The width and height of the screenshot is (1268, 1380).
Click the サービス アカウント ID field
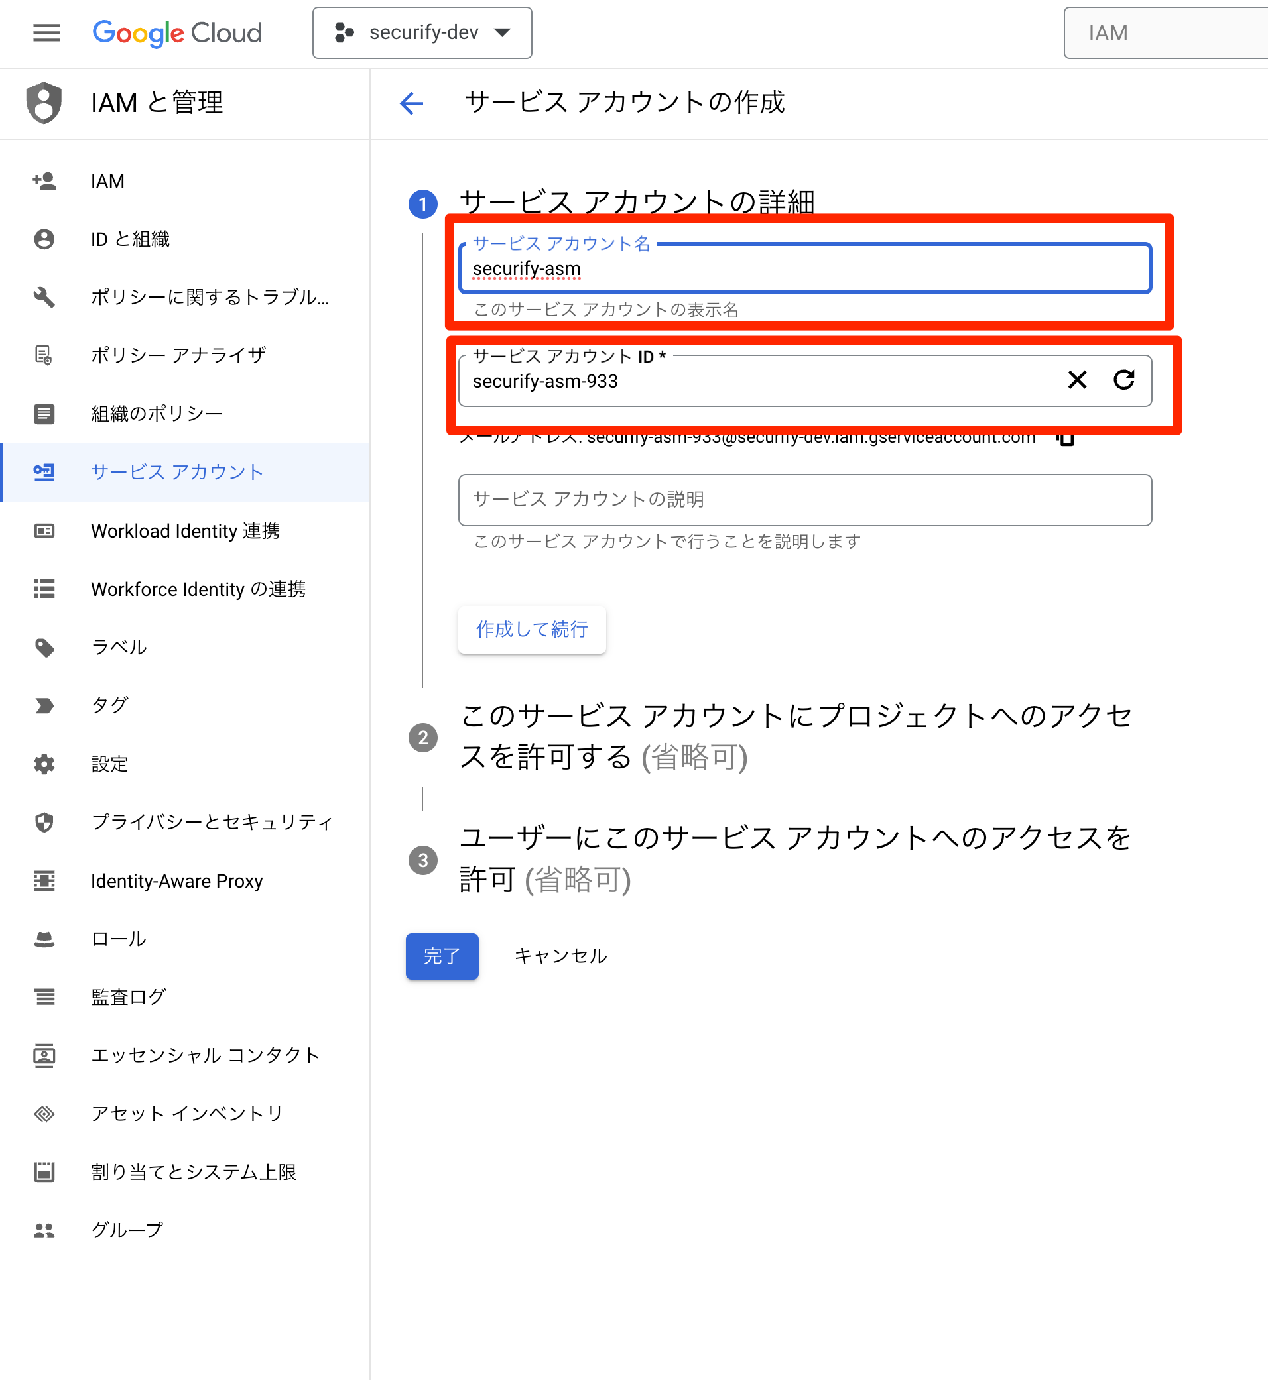tap(805, 380)
